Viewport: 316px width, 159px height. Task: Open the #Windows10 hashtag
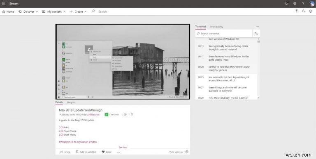66,142
